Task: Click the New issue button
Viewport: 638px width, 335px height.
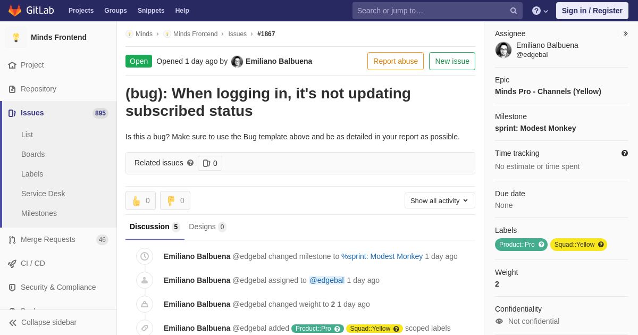Action: pos(452,61)
